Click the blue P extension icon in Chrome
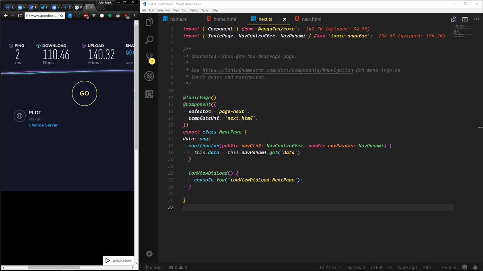This screenshot has height=271, width=483. (70, 16)
